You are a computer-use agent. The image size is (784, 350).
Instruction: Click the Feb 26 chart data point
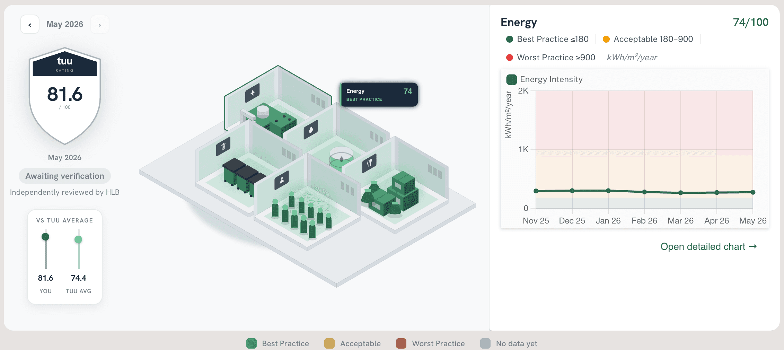[x=644, y=192]
